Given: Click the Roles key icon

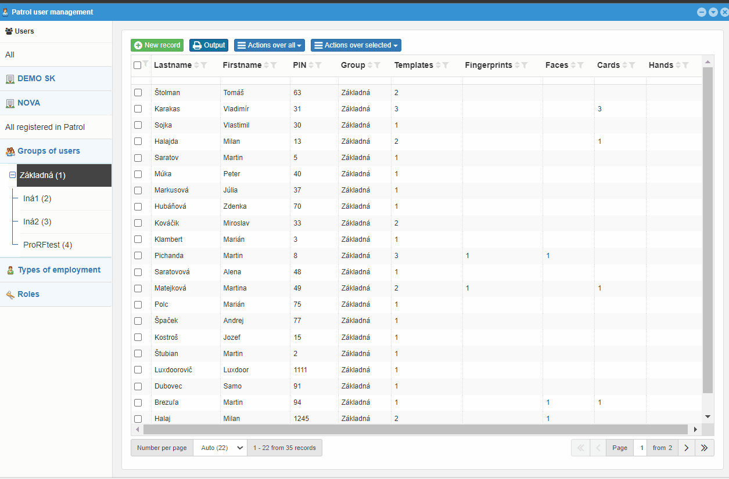Looking at the screenshot, I should pyautogui.click(x=10, y=295).
